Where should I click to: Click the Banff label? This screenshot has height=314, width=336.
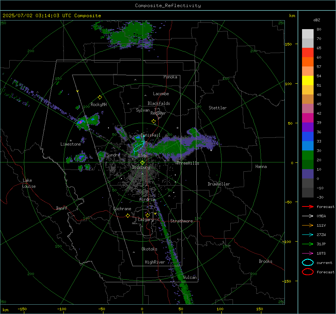[x=62, y=208]
